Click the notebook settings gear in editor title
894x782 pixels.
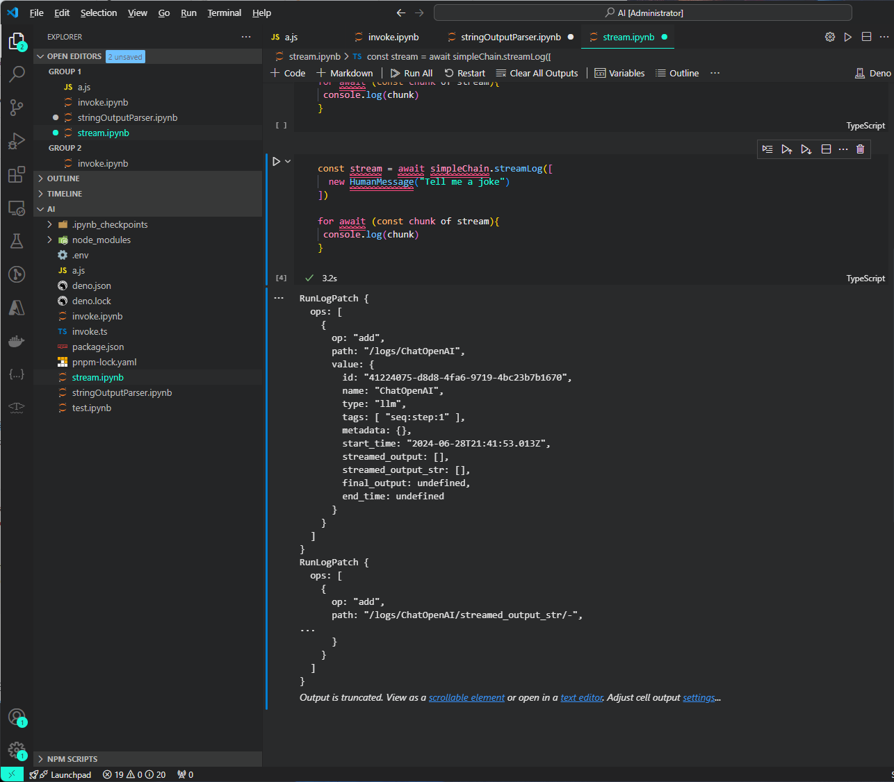coord(830,37)
